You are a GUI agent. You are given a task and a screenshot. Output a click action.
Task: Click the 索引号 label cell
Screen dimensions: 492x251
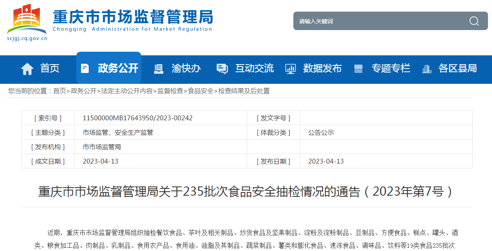(48, 118)
